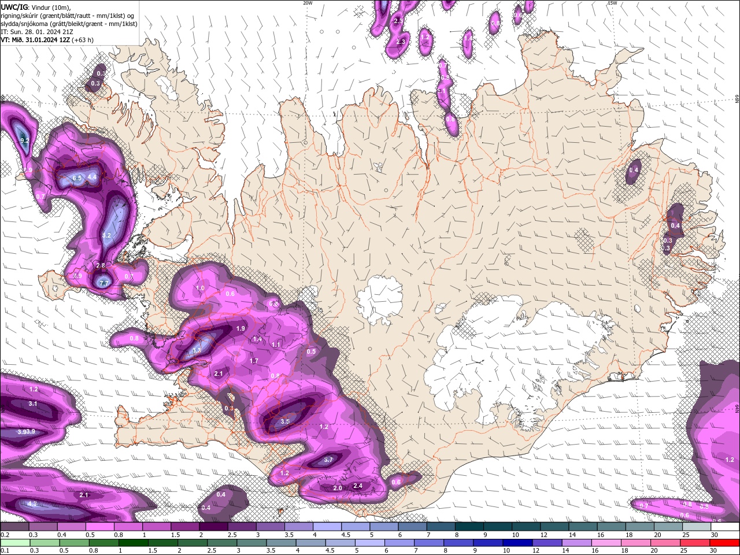The image size is (740, 555).
Task: Click the initial time 'IT: Sun. 28. 01. 2024 21Z'
Action: tap(37, 32)
